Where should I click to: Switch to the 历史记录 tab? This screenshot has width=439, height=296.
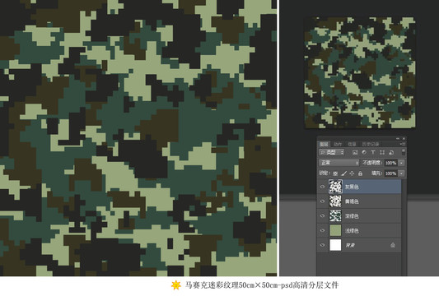pyautogui.click(x=371, y=144)
